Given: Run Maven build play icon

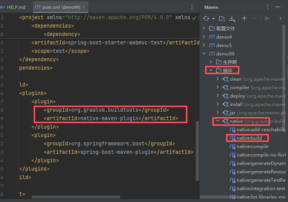Looking at the screenshot, I should click(267, 18).
